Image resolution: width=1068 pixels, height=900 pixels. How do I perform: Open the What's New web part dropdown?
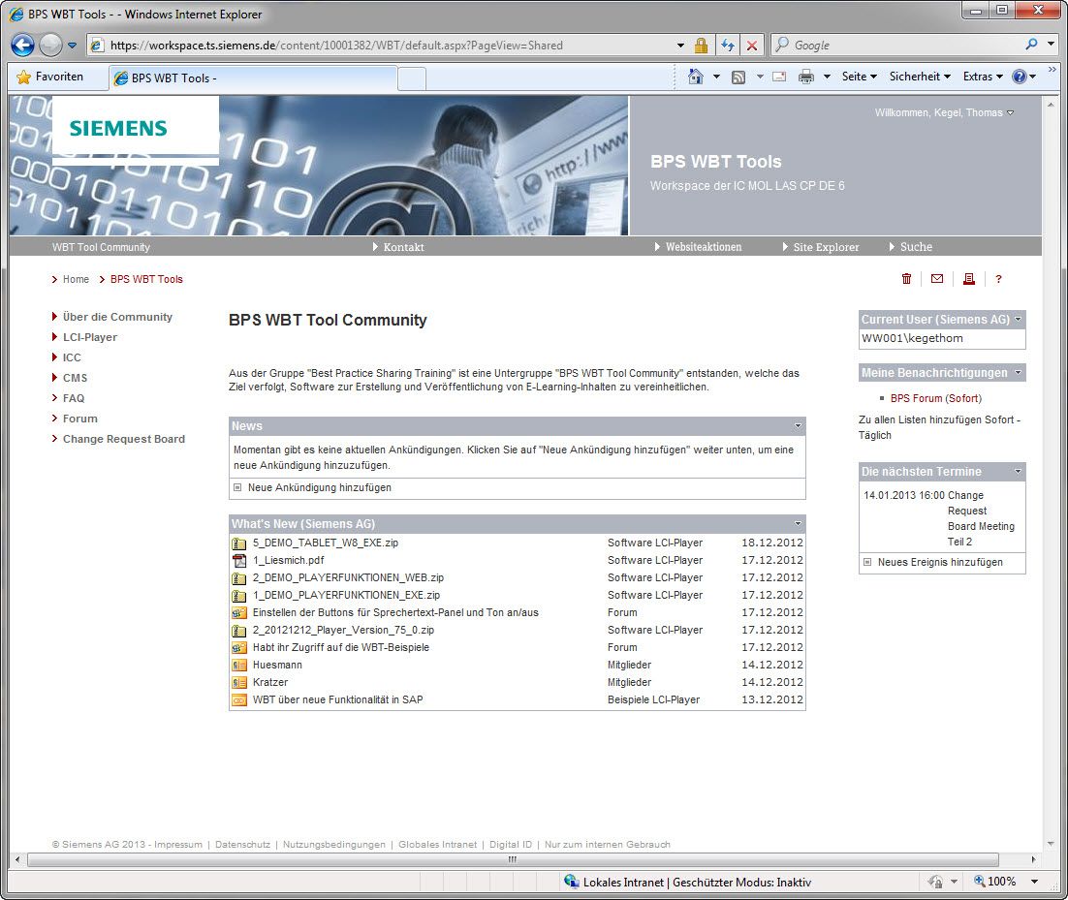tap(798, 524)
